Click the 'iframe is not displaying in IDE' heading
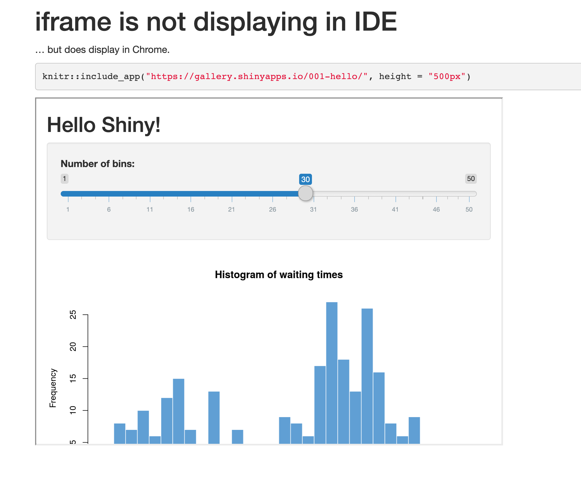The height and width of the screenshot is (485, 581). [216, 22]
